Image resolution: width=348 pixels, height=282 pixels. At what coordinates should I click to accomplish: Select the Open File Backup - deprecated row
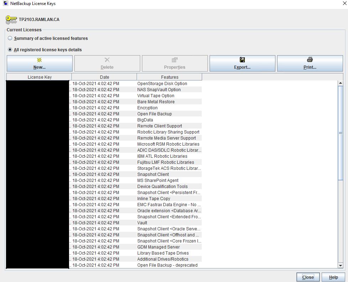click(x=104, y=265)
